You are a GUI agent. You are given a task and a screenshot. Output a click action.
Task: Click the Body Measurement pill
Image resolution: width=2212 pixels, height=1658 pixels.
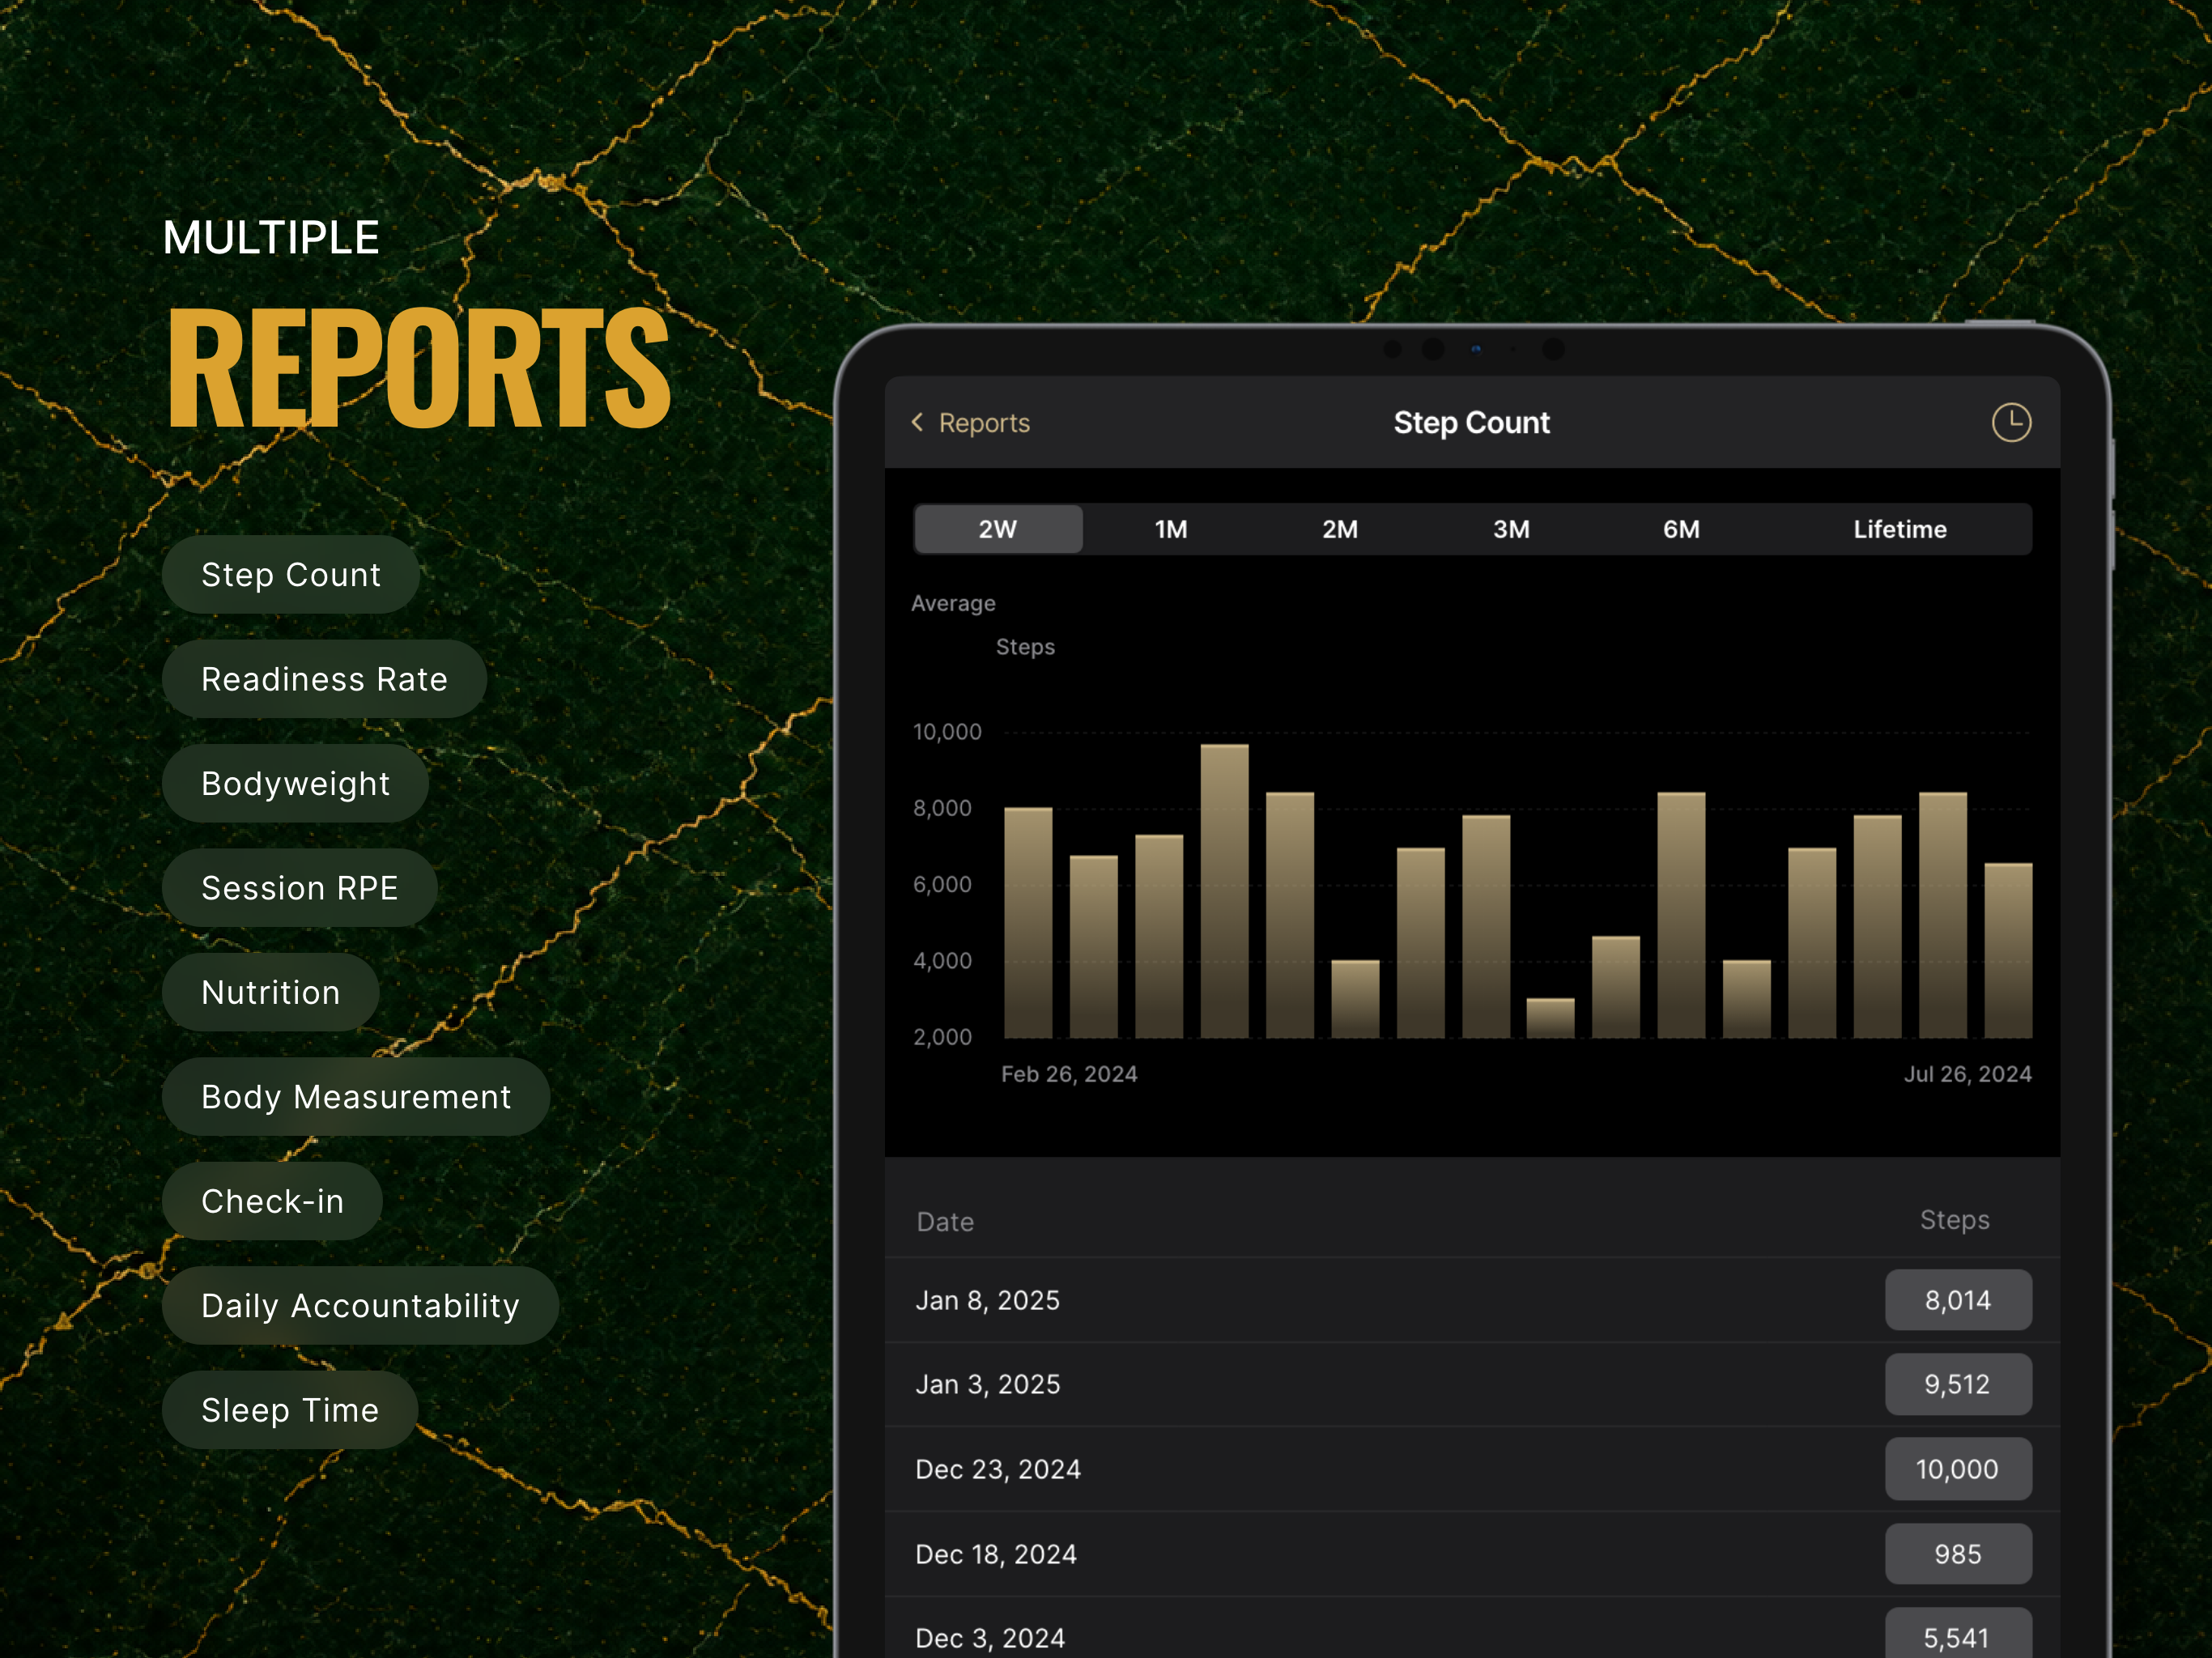pos(356,1097)
